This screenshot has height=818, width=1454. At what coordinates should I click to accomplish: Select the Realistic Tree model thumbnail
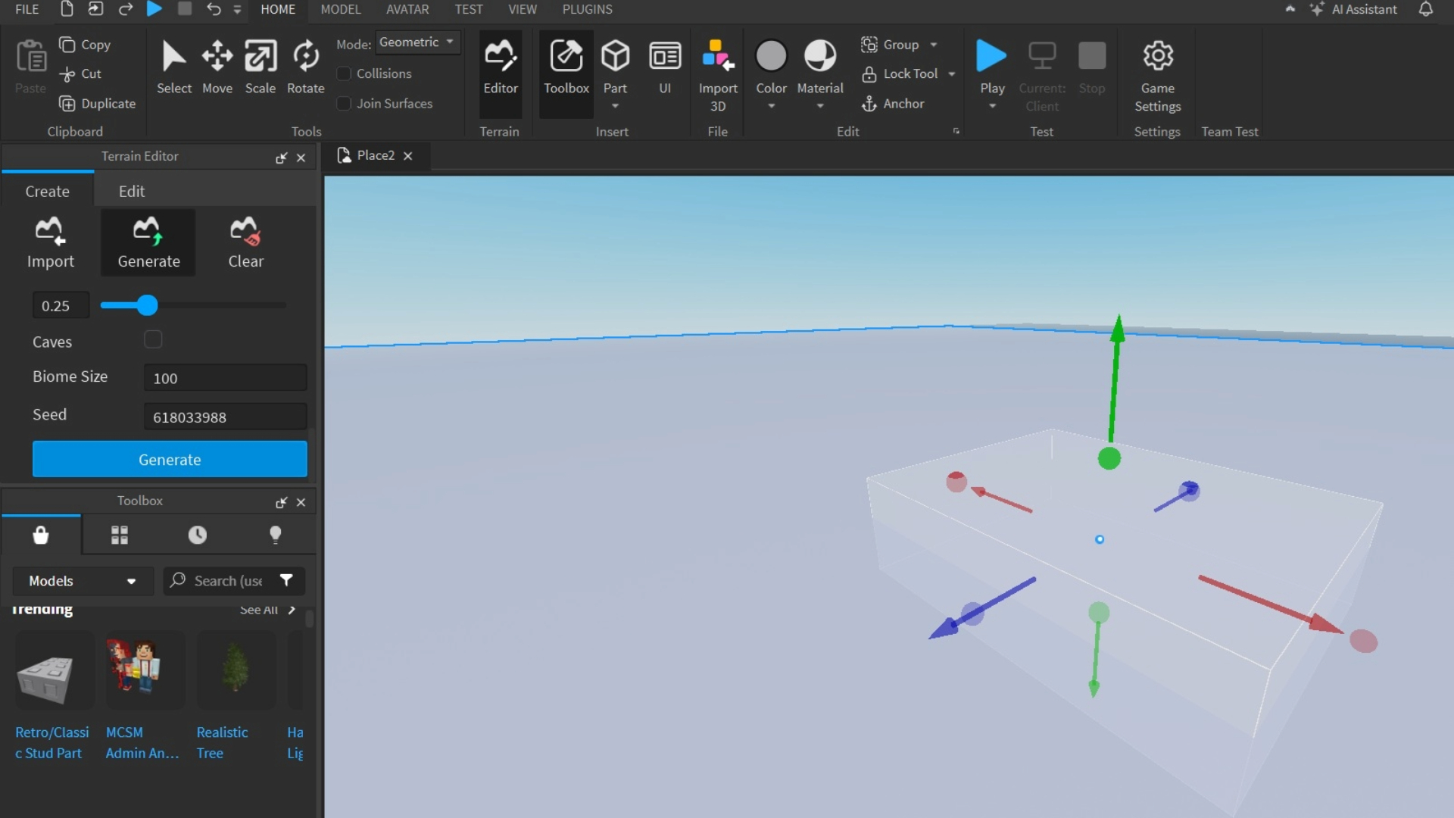[x=236, y=670]
